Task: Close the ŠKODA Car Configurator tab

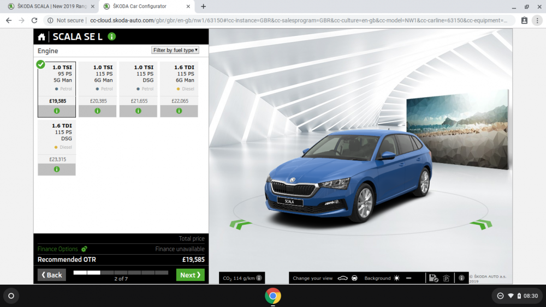Action: pyautogui.click(x=188, y=6)
